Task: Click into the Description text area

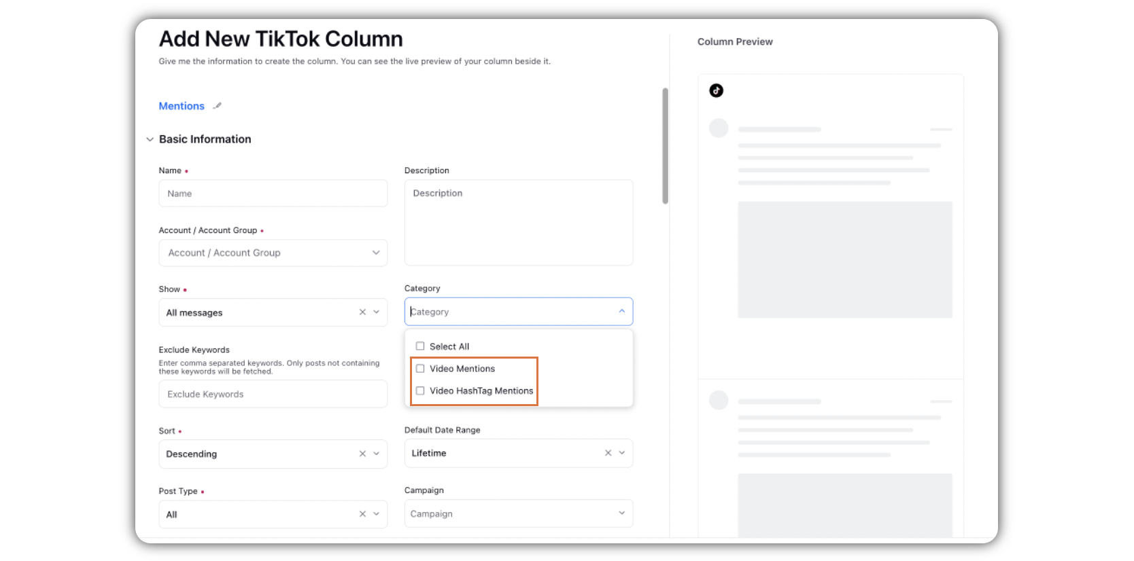Action: click(519, 223)
